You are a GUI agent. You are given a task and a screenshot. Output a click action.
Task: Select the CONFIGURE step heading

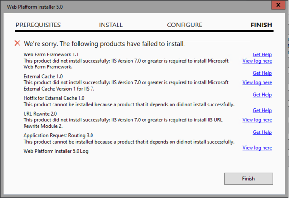click(x=184, y=25)
